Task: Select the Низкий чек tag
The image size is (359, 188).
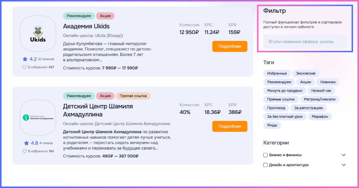Action: click(321, 91)
